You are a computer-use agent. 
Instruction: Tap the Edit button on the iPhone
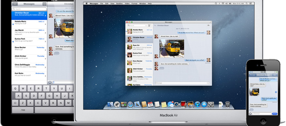pyautogui.click(x=274, y=75)
